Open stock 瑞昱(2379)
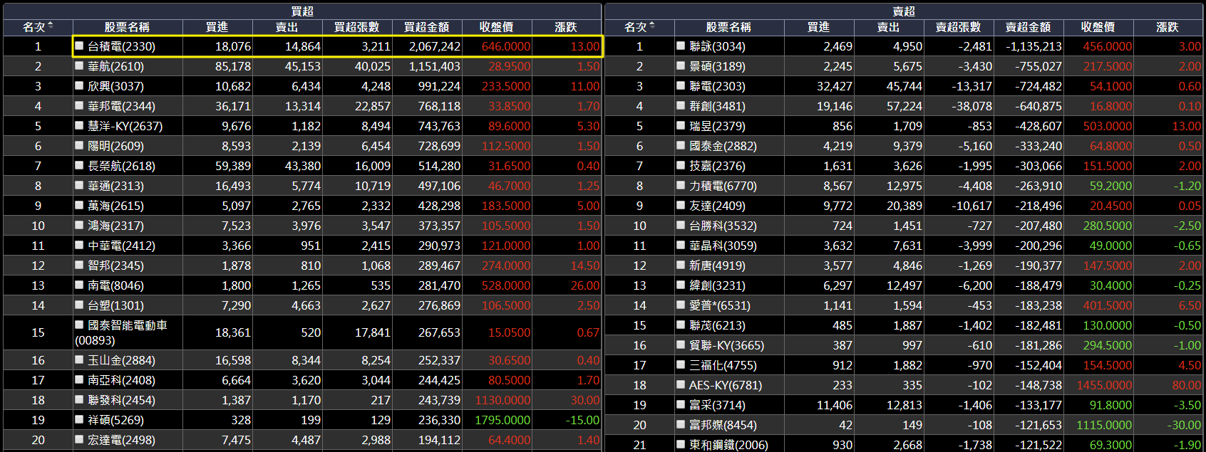The width and height of the screenshot is (1206, 452). pyautogui.click(x=717, y=126)
